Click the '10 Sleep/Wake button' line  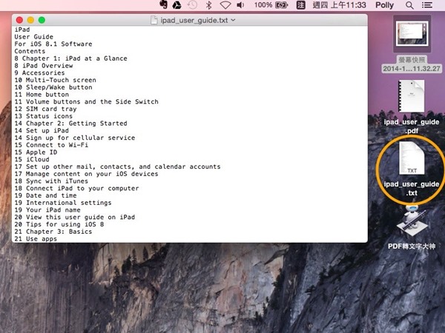[x=53, y=87]
